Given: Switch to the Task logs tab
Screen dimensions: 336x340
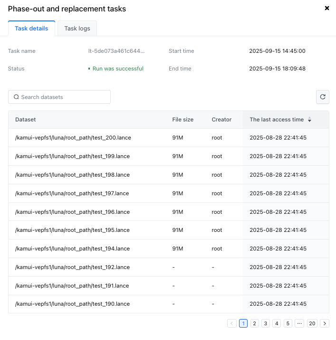Looking at the screenshot, I should (x=77, y=29).
